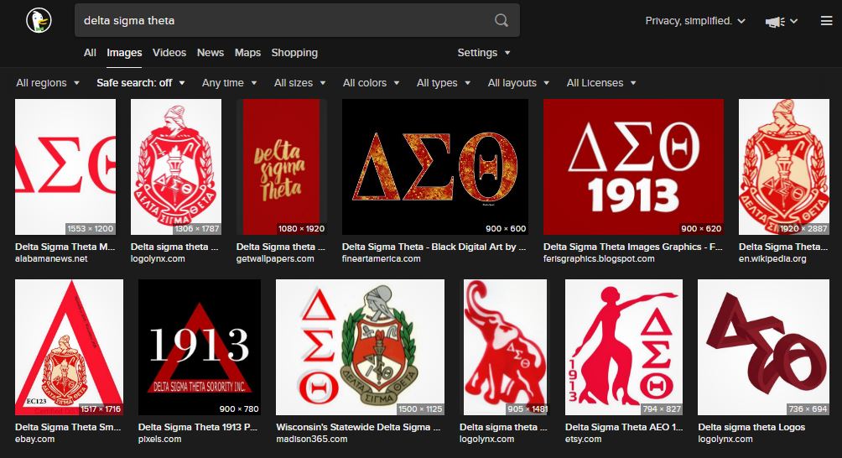Open the red elephant thumbnail
This screenshot has height=458, width=842.
tap(506, 347)
